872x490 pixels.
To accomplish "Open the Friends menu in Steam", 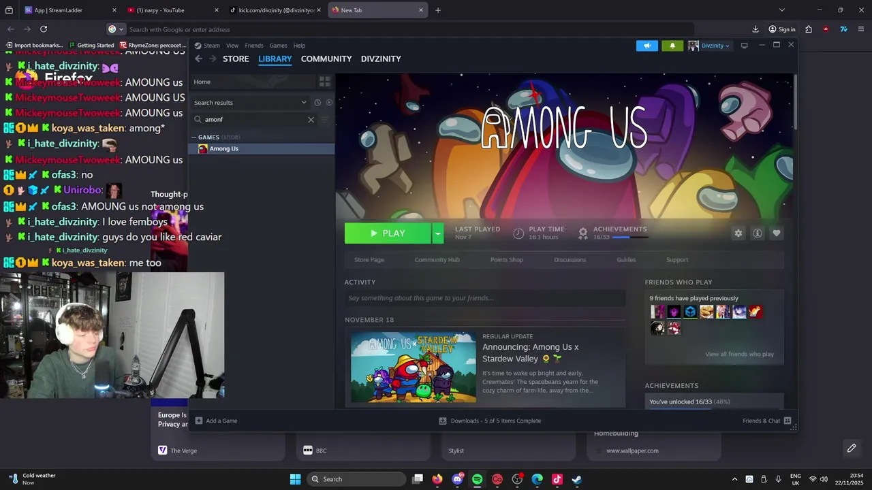I will click(254, 46).
